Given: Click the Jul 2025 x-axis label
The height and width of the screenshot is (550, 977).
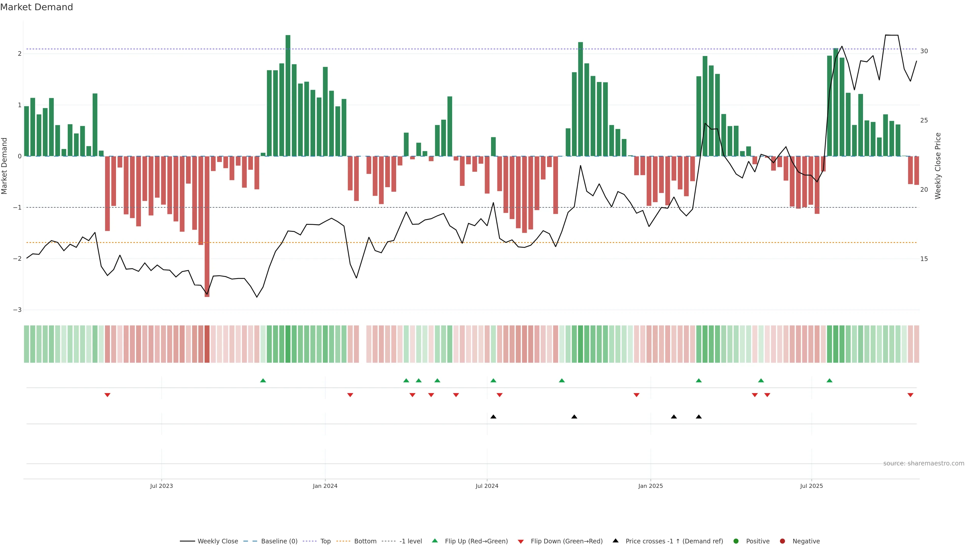Looking at the screenshot, I should (811, 486).
